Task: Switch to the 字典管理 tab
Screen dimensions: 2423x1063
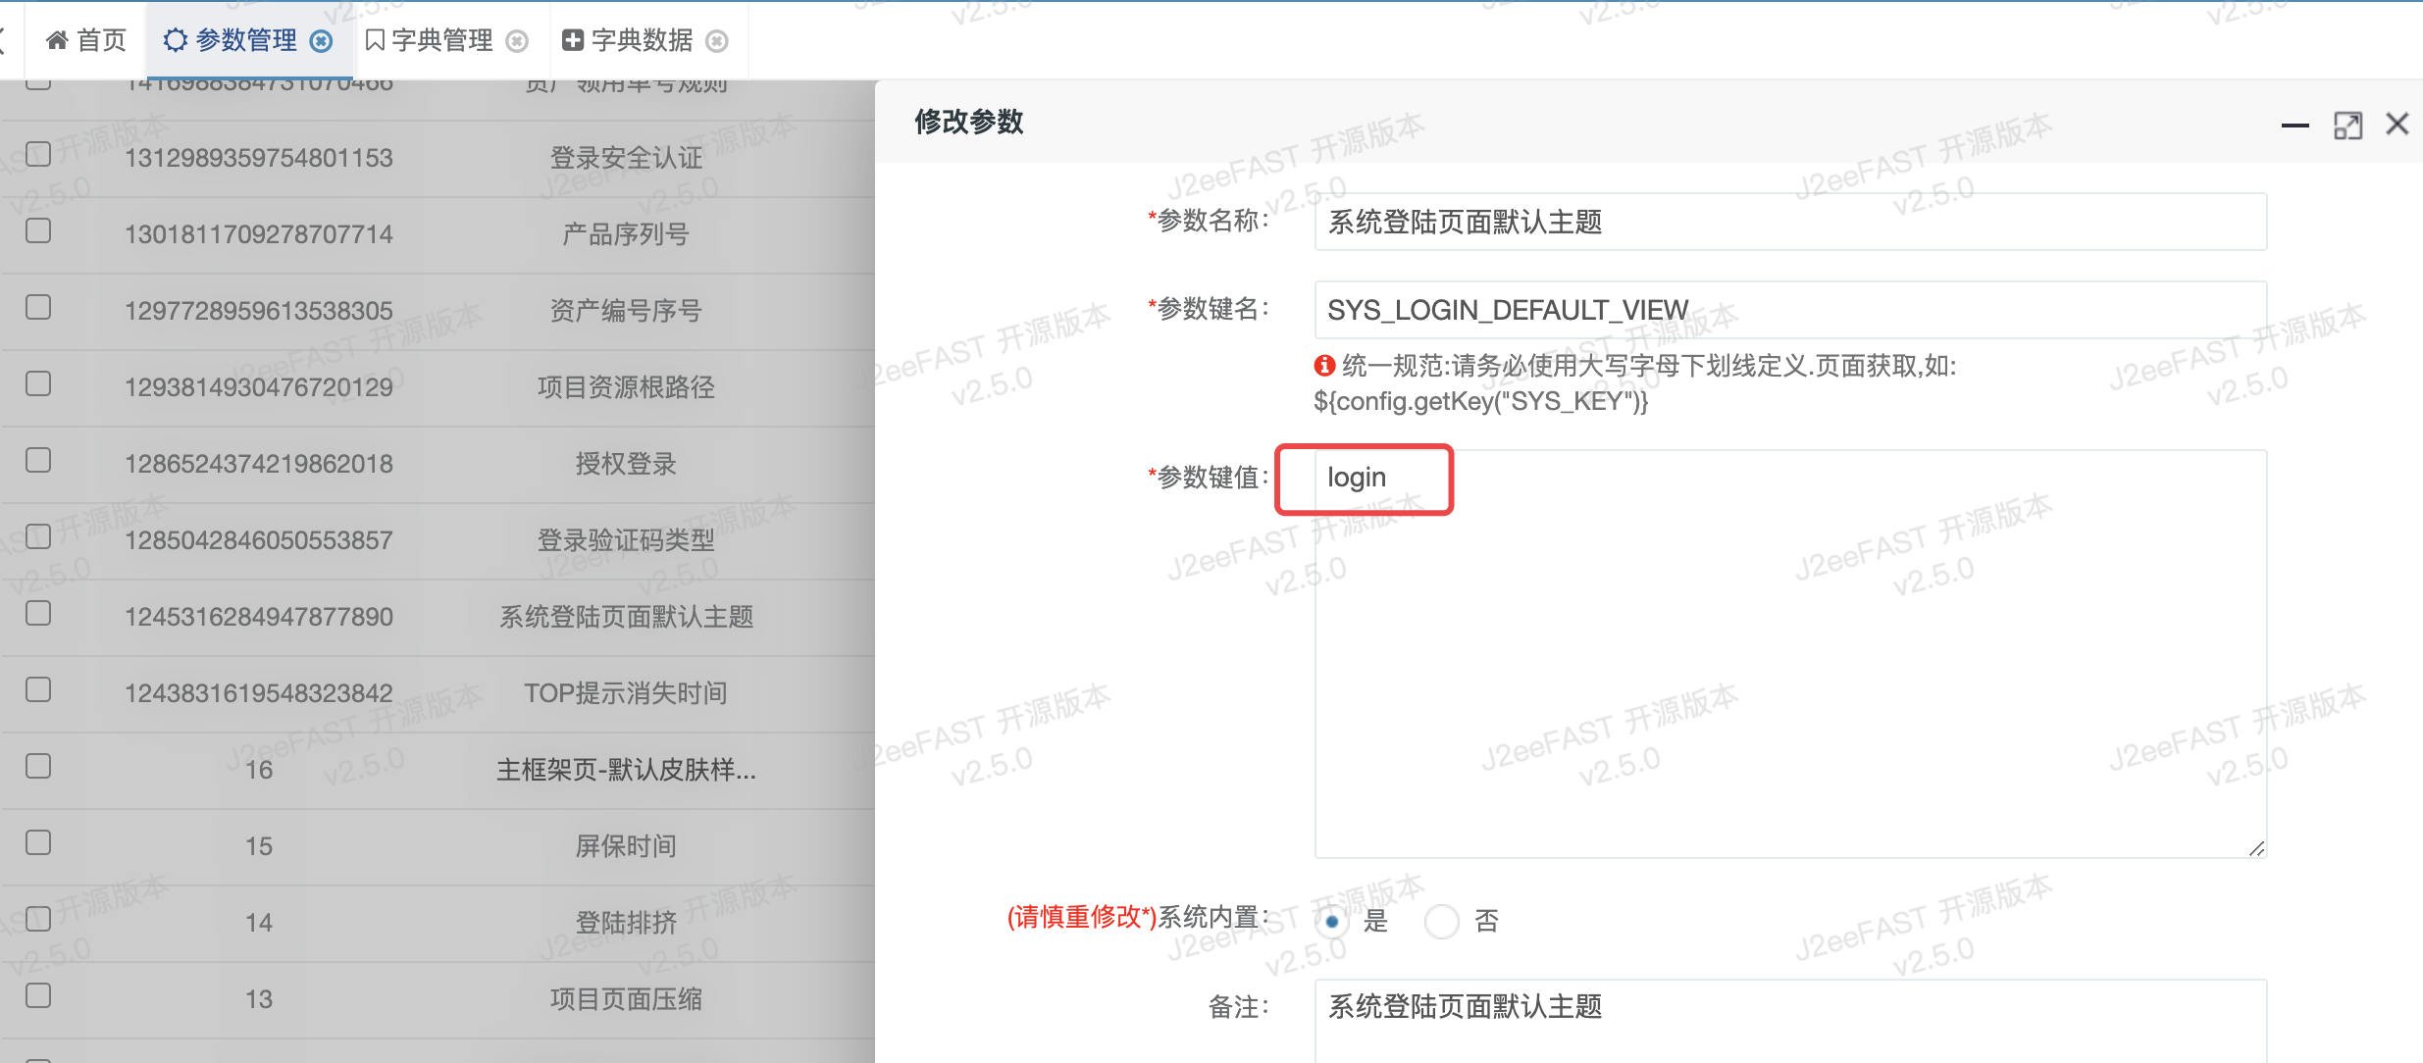Action: point(441,41)
